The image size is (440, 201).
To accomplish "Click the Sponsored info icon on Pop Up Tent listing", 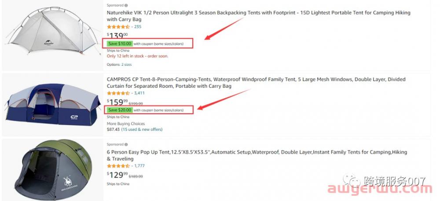I will (x=126, y=144).
